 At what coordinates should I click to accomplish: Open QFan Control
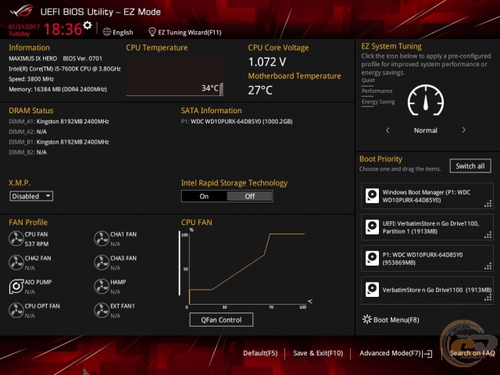(x=221, y=320)
